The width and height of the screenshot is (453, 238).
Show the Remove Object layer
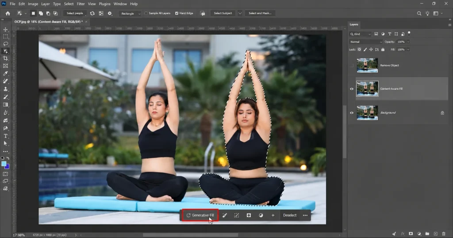click(352, 65)
